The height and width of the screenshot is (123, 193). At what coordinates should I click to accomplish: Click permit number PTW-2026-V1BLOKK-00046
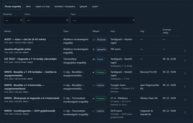(x=17, y=53)
